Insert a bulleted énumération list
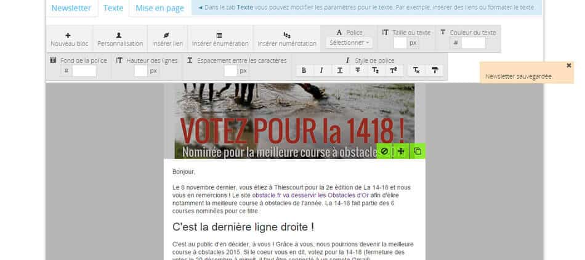585x260 pixels. pos(220,39)
